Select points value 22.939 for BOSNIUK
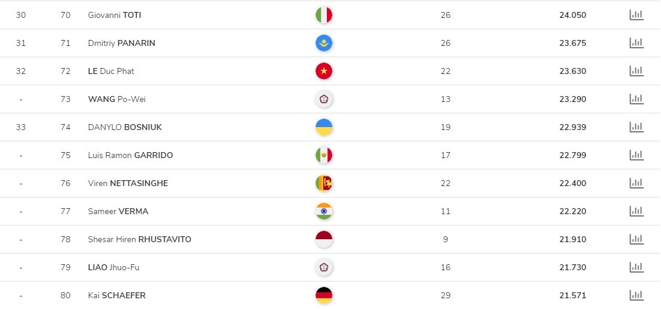 [573, 127]
